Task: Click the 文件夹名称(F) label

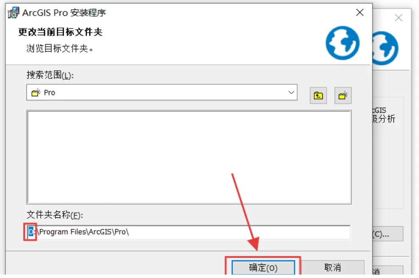Action: (55, 215)
